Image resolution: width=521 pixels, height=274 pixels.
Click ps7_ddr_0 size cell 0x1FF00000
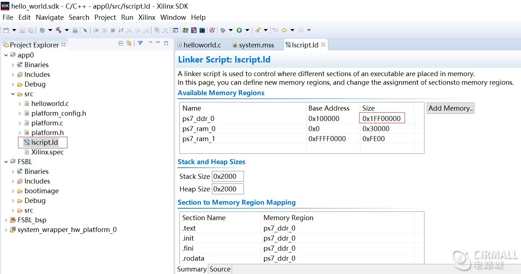[382, 119]
